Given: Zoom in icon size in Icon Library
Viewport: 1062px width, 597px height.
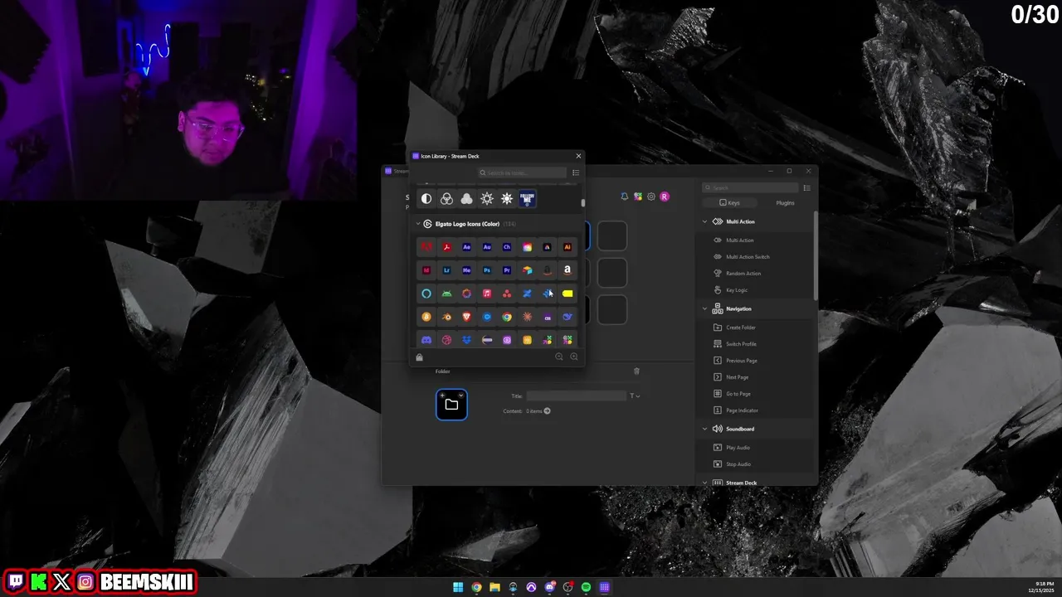Looking at the screenshot, I should click(x=574, y=357).
